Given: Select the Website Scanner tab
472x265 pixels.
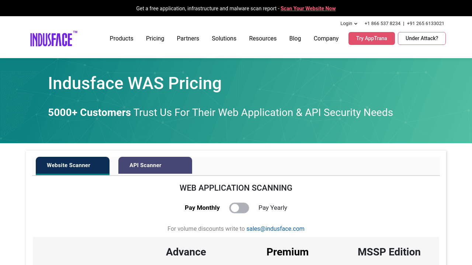Looking at the screenshot, I should [73, 166].
